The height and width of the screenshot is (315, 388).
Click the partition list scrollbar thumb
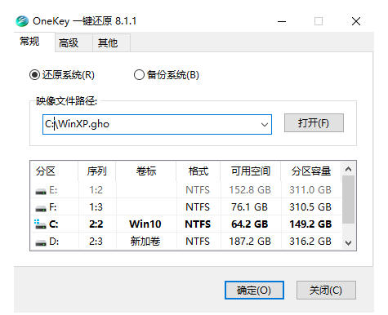click(348, 199)
